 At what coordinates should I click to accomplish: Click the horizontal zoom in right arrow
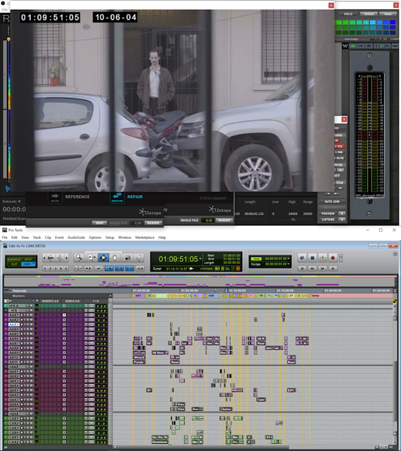tap(67, 258)
